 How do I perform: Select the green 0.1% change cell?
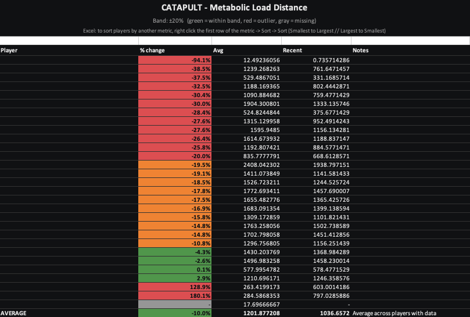pos(175,270)
